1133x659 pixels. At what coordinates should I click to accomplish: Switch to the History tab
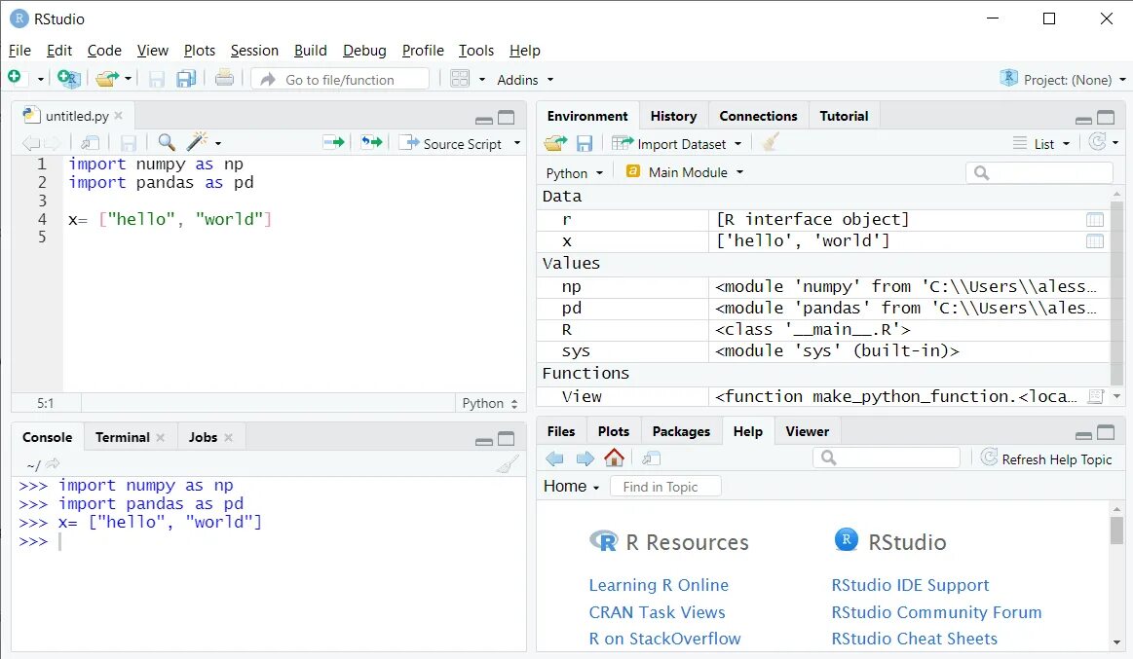[x=673, y=116]
